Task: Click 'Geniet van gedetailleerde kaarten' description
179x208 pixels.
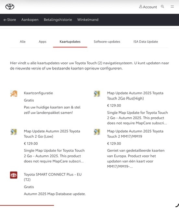Action: (x=136, y=159)
